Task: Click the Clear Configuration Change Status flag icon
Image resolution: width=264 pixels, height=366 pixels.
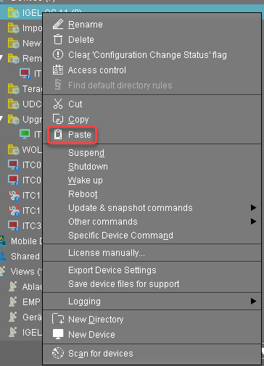Action: 58,54
